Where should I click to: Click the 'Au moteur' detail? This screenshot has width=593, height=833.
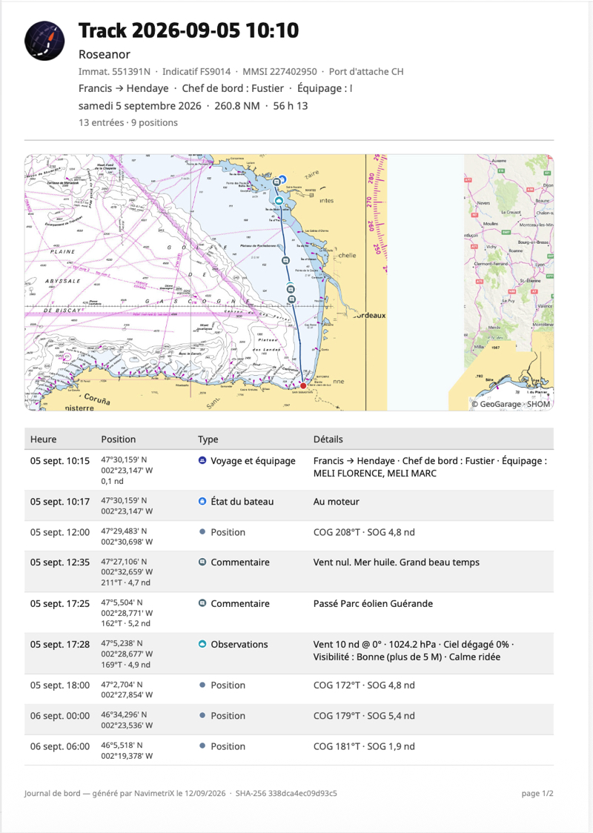[337, 502]
